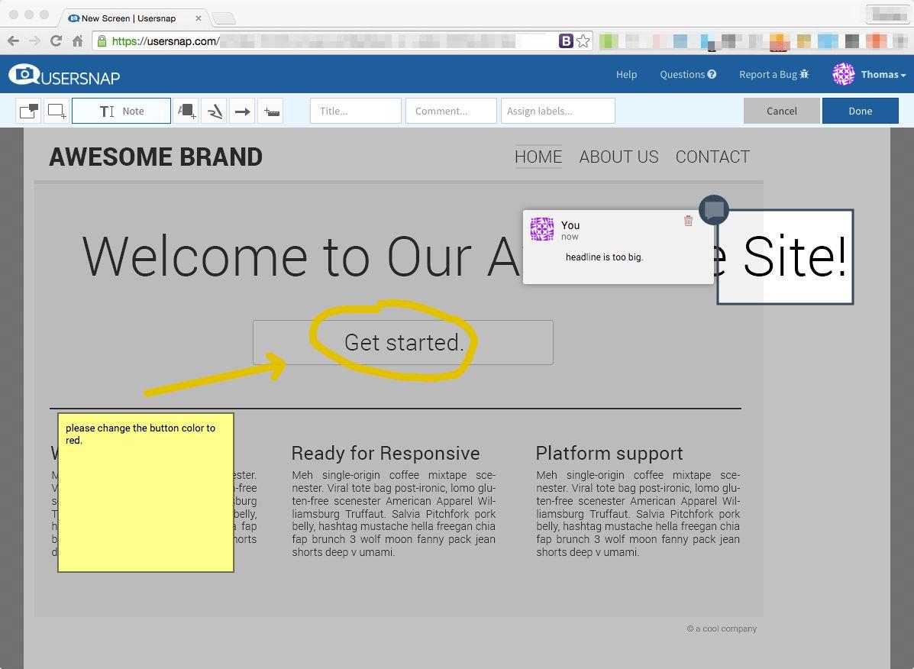914x669 pixels.
Task: Select the freehand pen tool
Action: click(x=215, y=112)
